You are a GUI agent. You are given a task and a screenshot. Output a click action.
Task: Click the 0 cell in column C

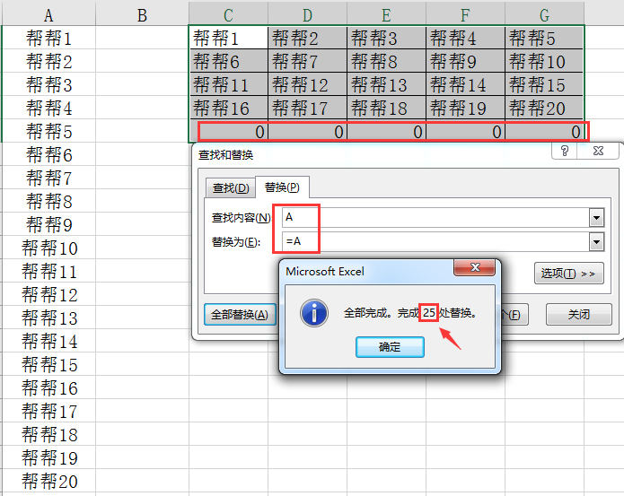[228, 131]
